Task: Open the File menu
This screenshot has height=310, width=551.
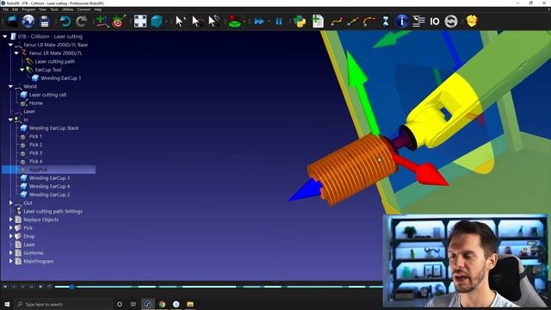Action: coord(6,9)
